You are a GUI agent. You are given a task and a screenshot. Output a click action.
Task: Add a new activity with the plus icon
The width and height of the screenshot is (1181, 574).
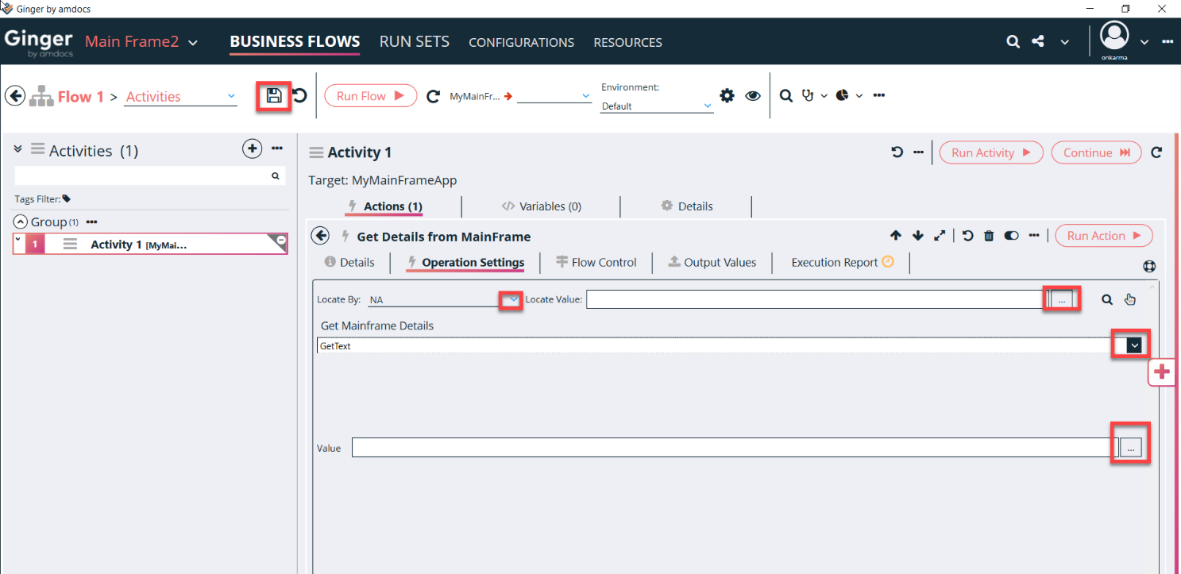point(252,148)
